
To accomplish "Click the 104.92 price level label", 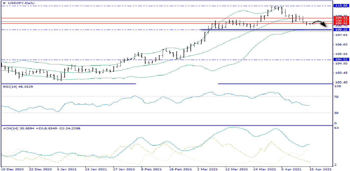I will coord(341,60).
